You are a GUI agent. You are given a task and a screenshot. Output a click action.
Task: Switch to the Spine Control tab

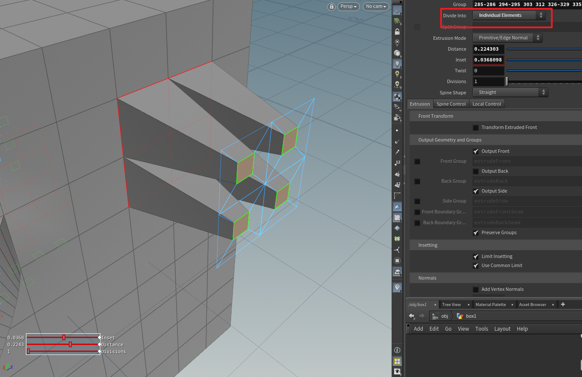pos(451,103)
